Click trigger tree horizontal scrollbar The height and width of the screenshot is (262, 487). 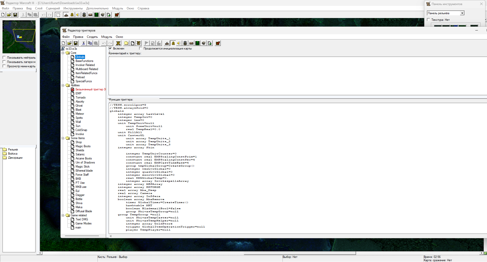point(82,236)
